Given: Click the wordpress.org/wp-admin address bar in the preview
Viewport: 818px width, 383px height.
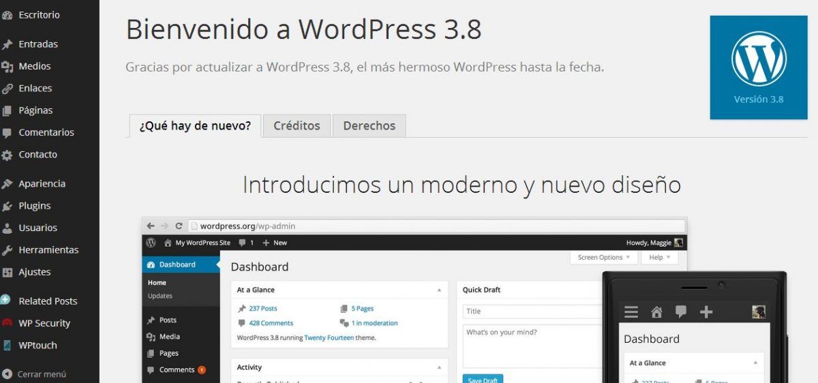Looking at the screenshot, I should pos(437,226).
